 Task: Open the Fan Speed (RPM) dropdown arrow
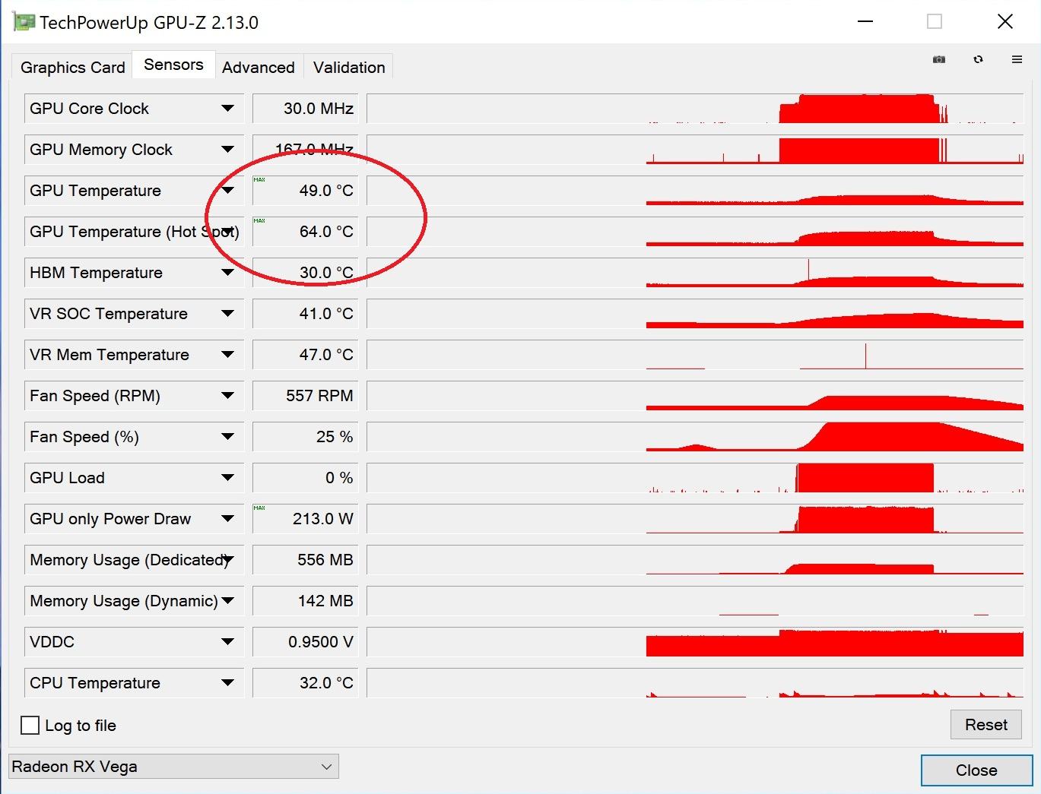click(227, 395)
